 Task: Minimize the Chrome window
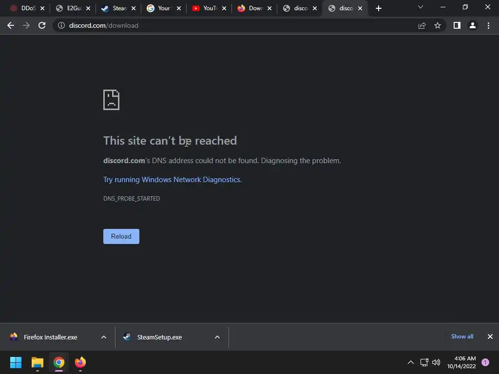[442, 7]
